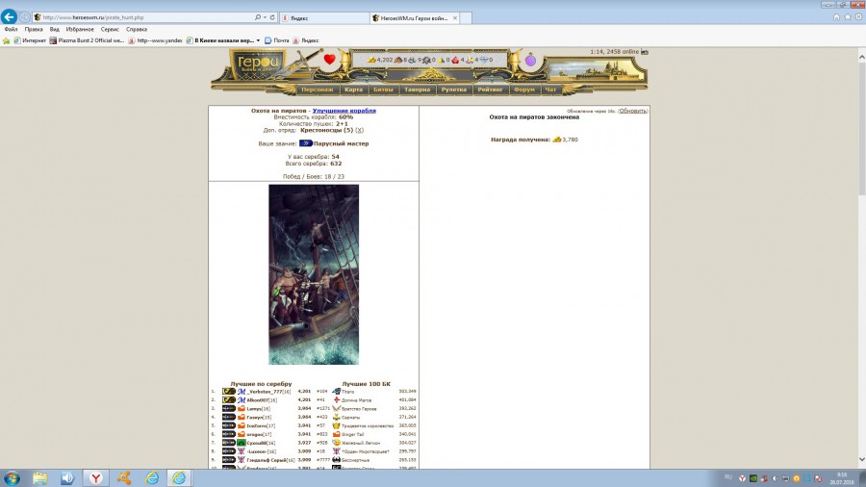Click the purple mana potion icon

530,60
